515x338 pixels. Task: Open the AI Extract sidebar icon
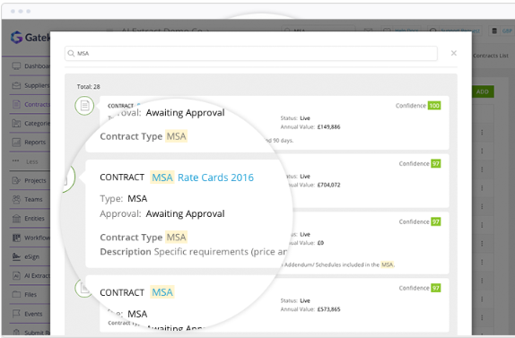(x=16, y=275)
